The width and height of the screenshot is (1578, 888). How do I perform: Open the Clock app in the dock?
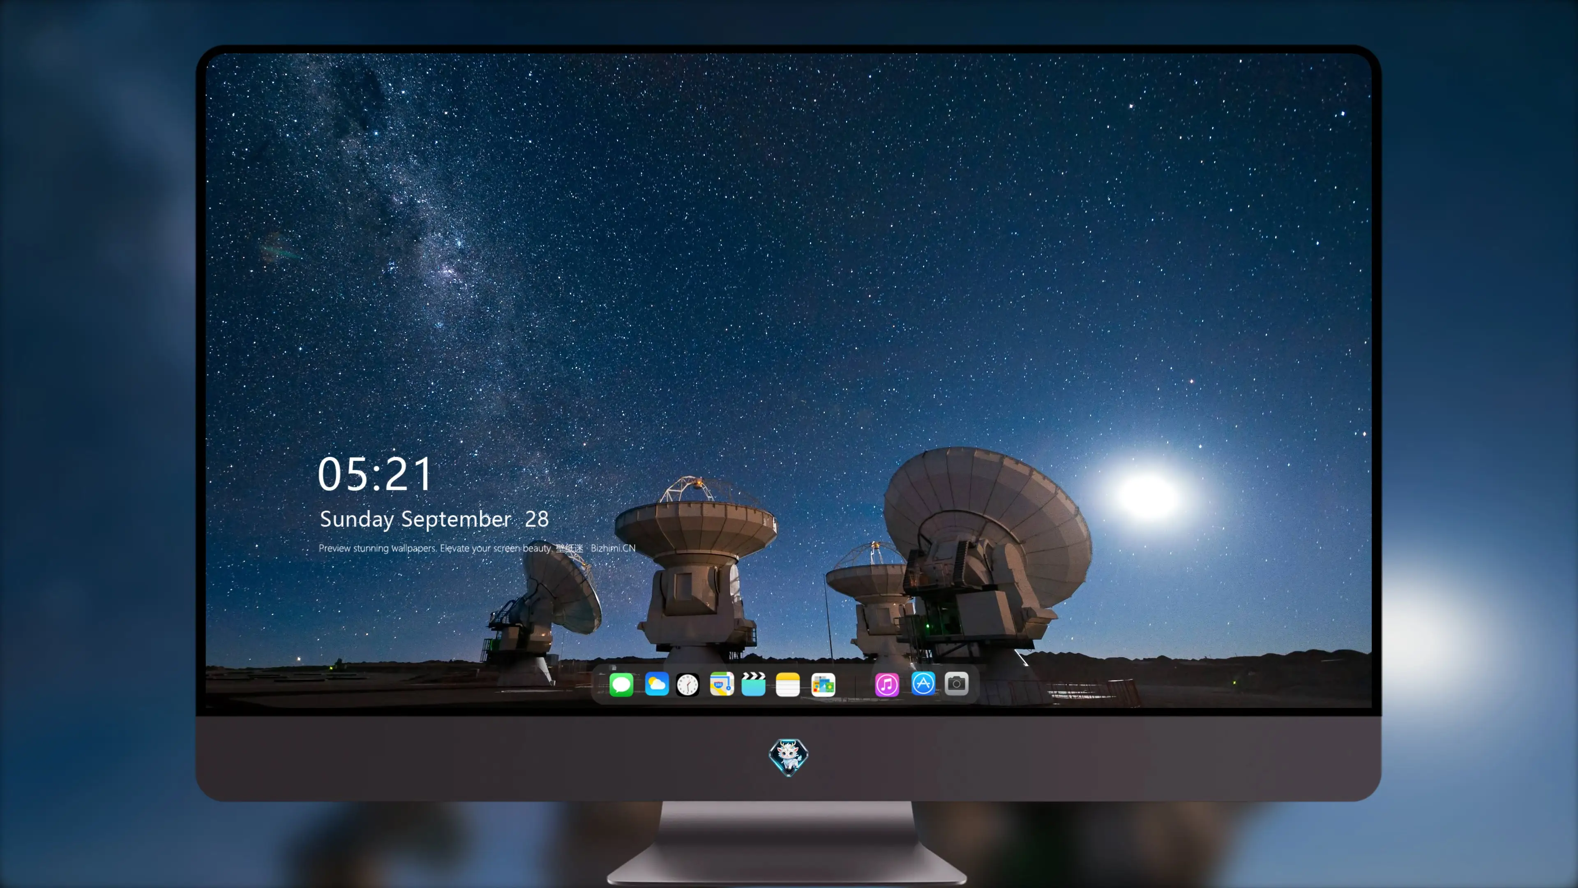pos(687,684)
